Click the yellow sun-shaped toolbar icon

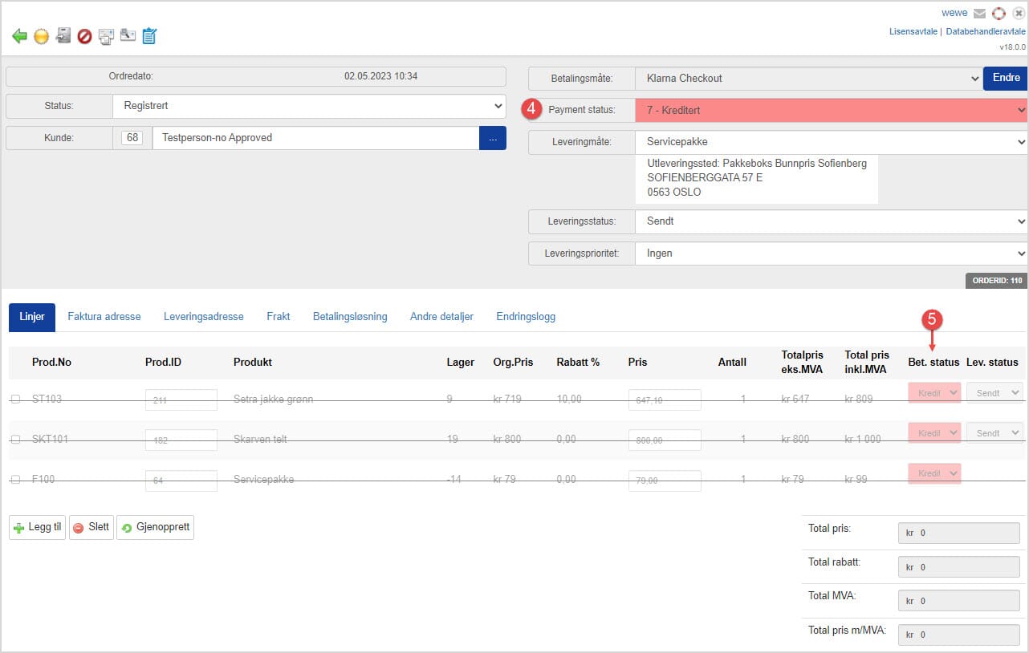(x=41, y=36)
